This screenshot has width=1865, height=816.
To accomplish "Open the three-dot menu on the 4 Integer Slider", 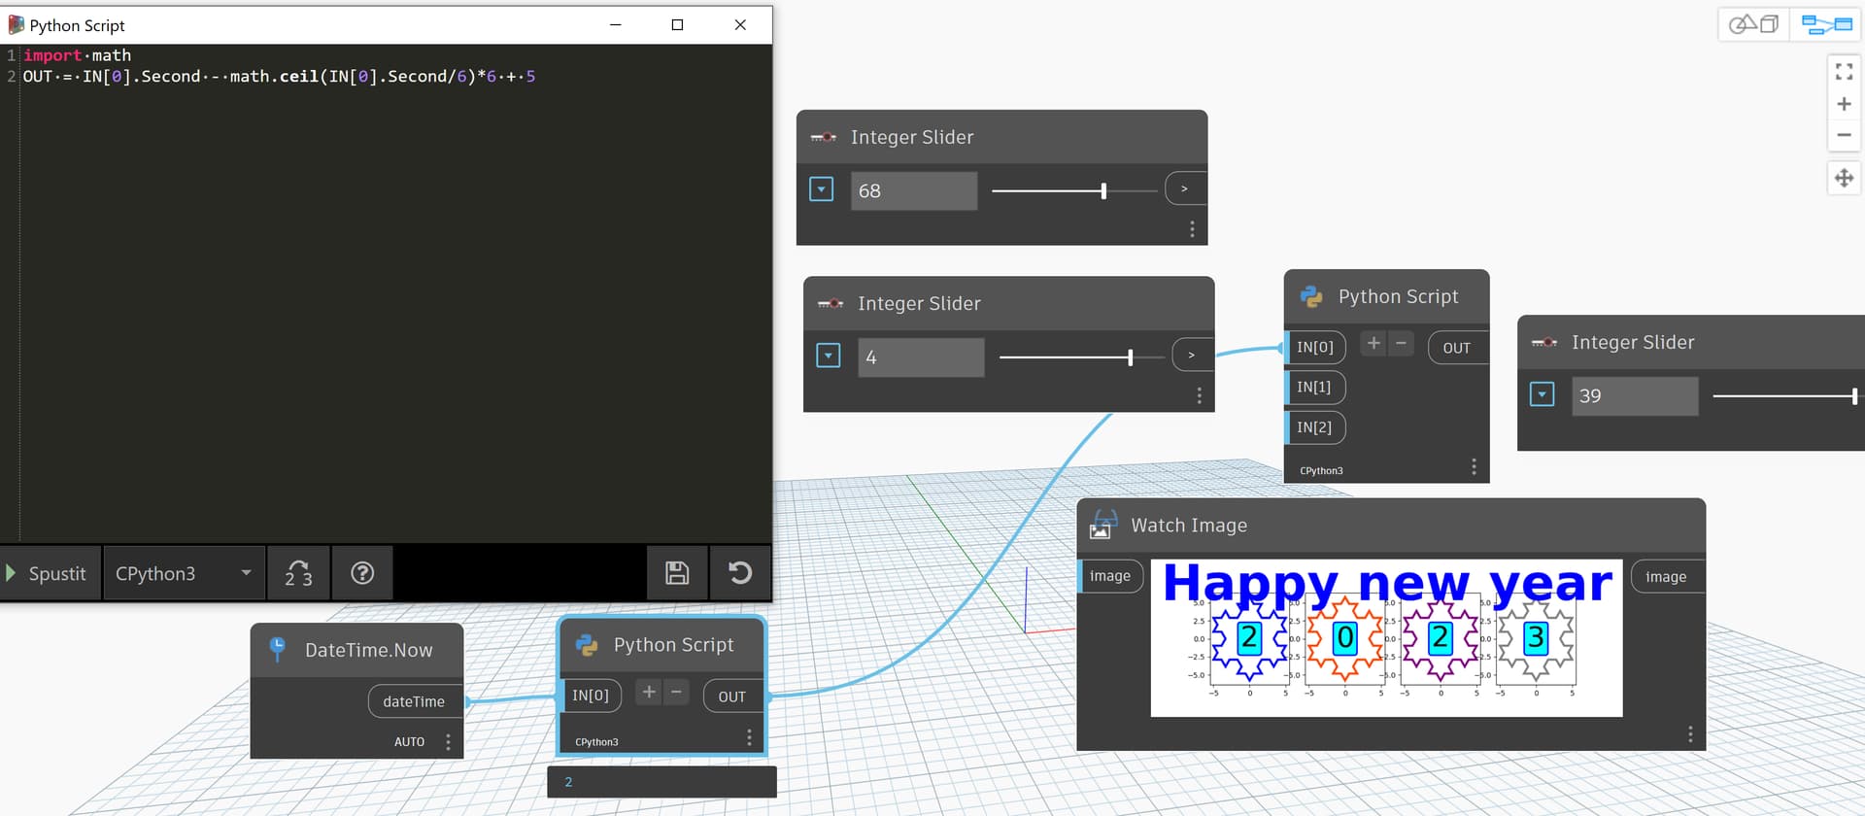I will (x=1200, y=395).
